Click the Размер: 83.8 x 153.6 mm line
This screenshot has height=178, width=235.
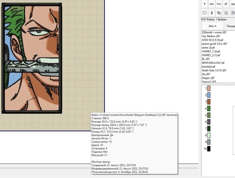click(114, 122)
